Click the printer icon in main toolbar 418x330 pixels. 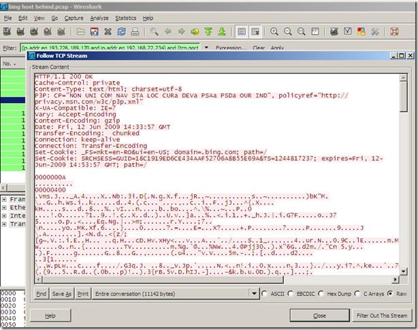(135, 31)
